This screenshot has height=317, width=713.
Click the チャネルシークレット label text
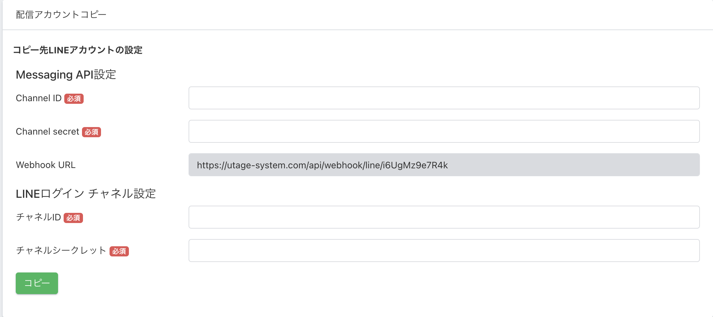pyautogui.click(x=61, y=251)
